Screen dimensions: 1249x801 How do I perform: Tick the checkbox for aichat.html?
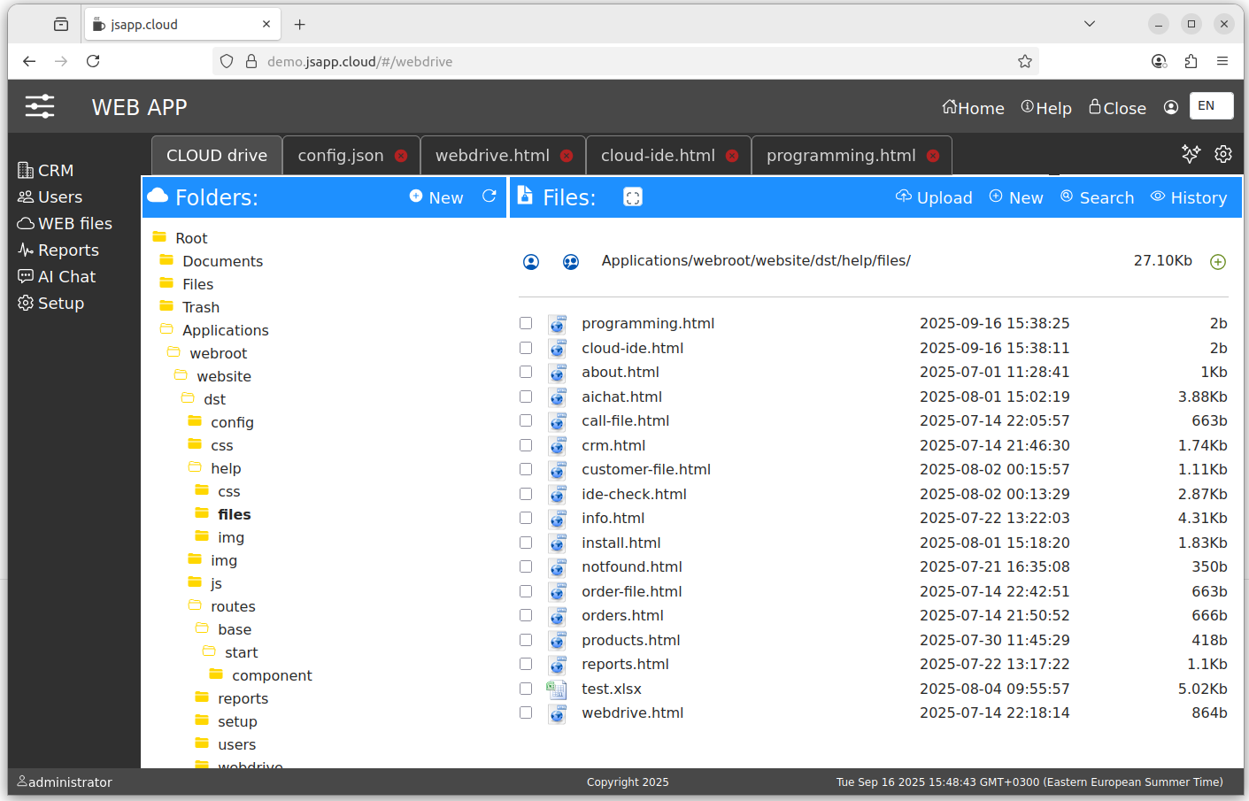pyautogui.click(x=526, y=397)
